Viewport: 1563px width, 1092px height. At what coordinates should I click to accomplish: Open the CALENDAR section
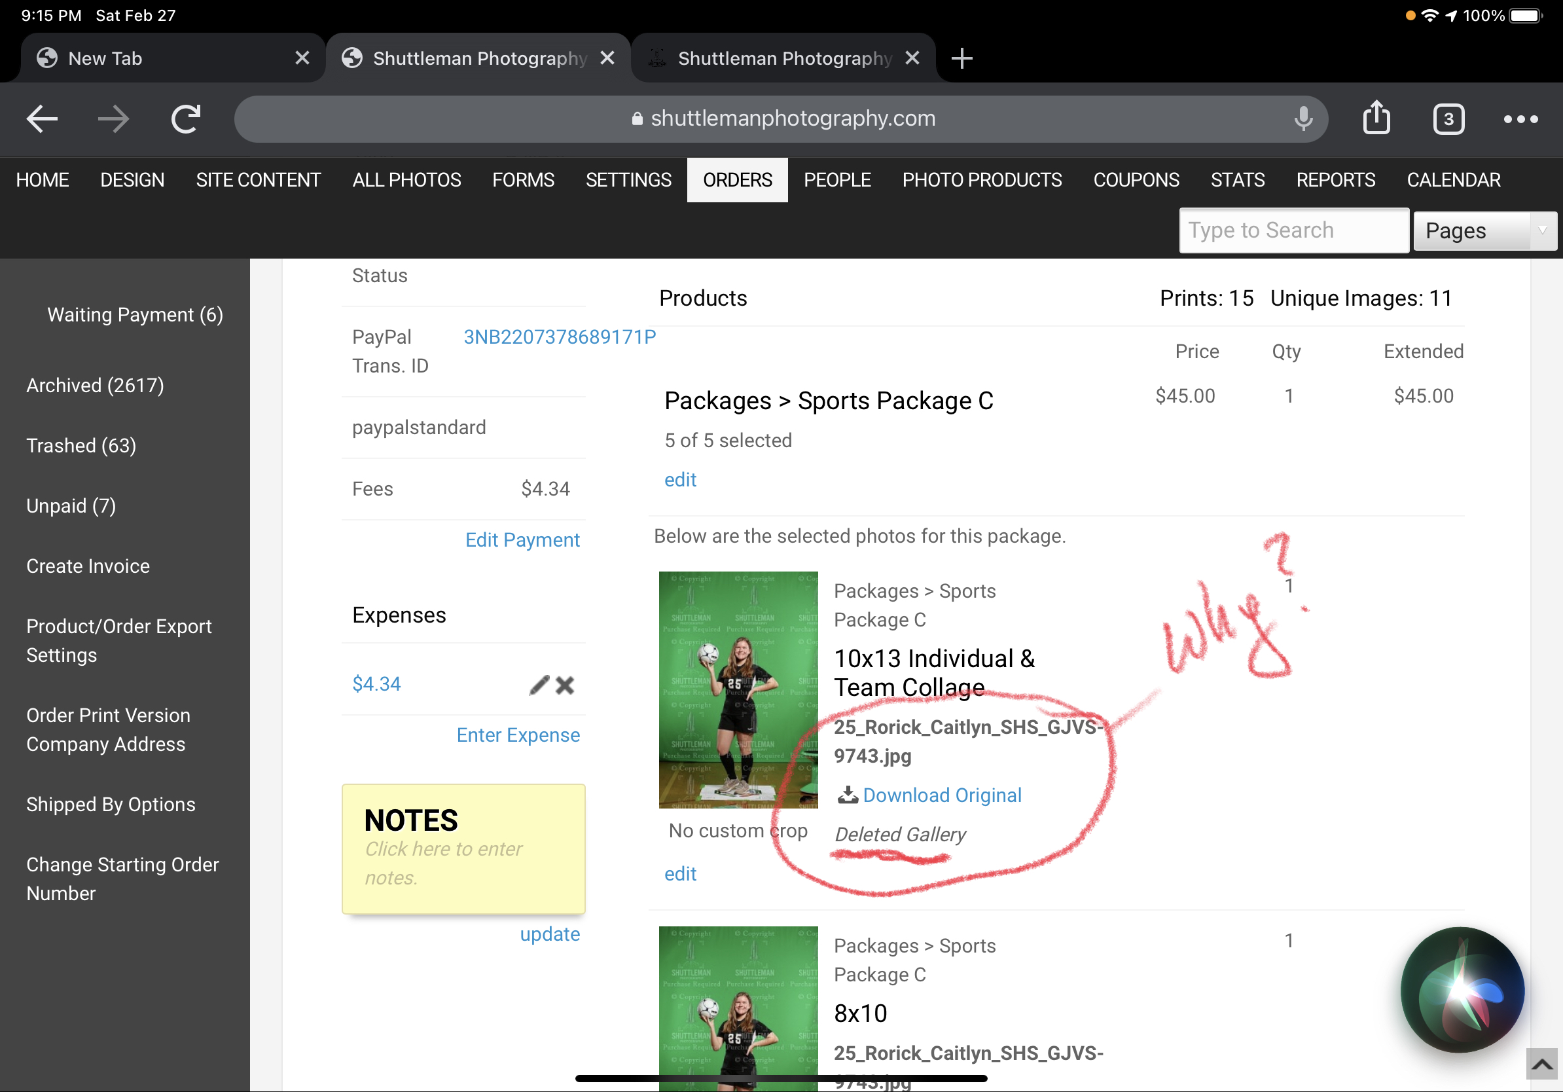click(x=1454, y=180)
